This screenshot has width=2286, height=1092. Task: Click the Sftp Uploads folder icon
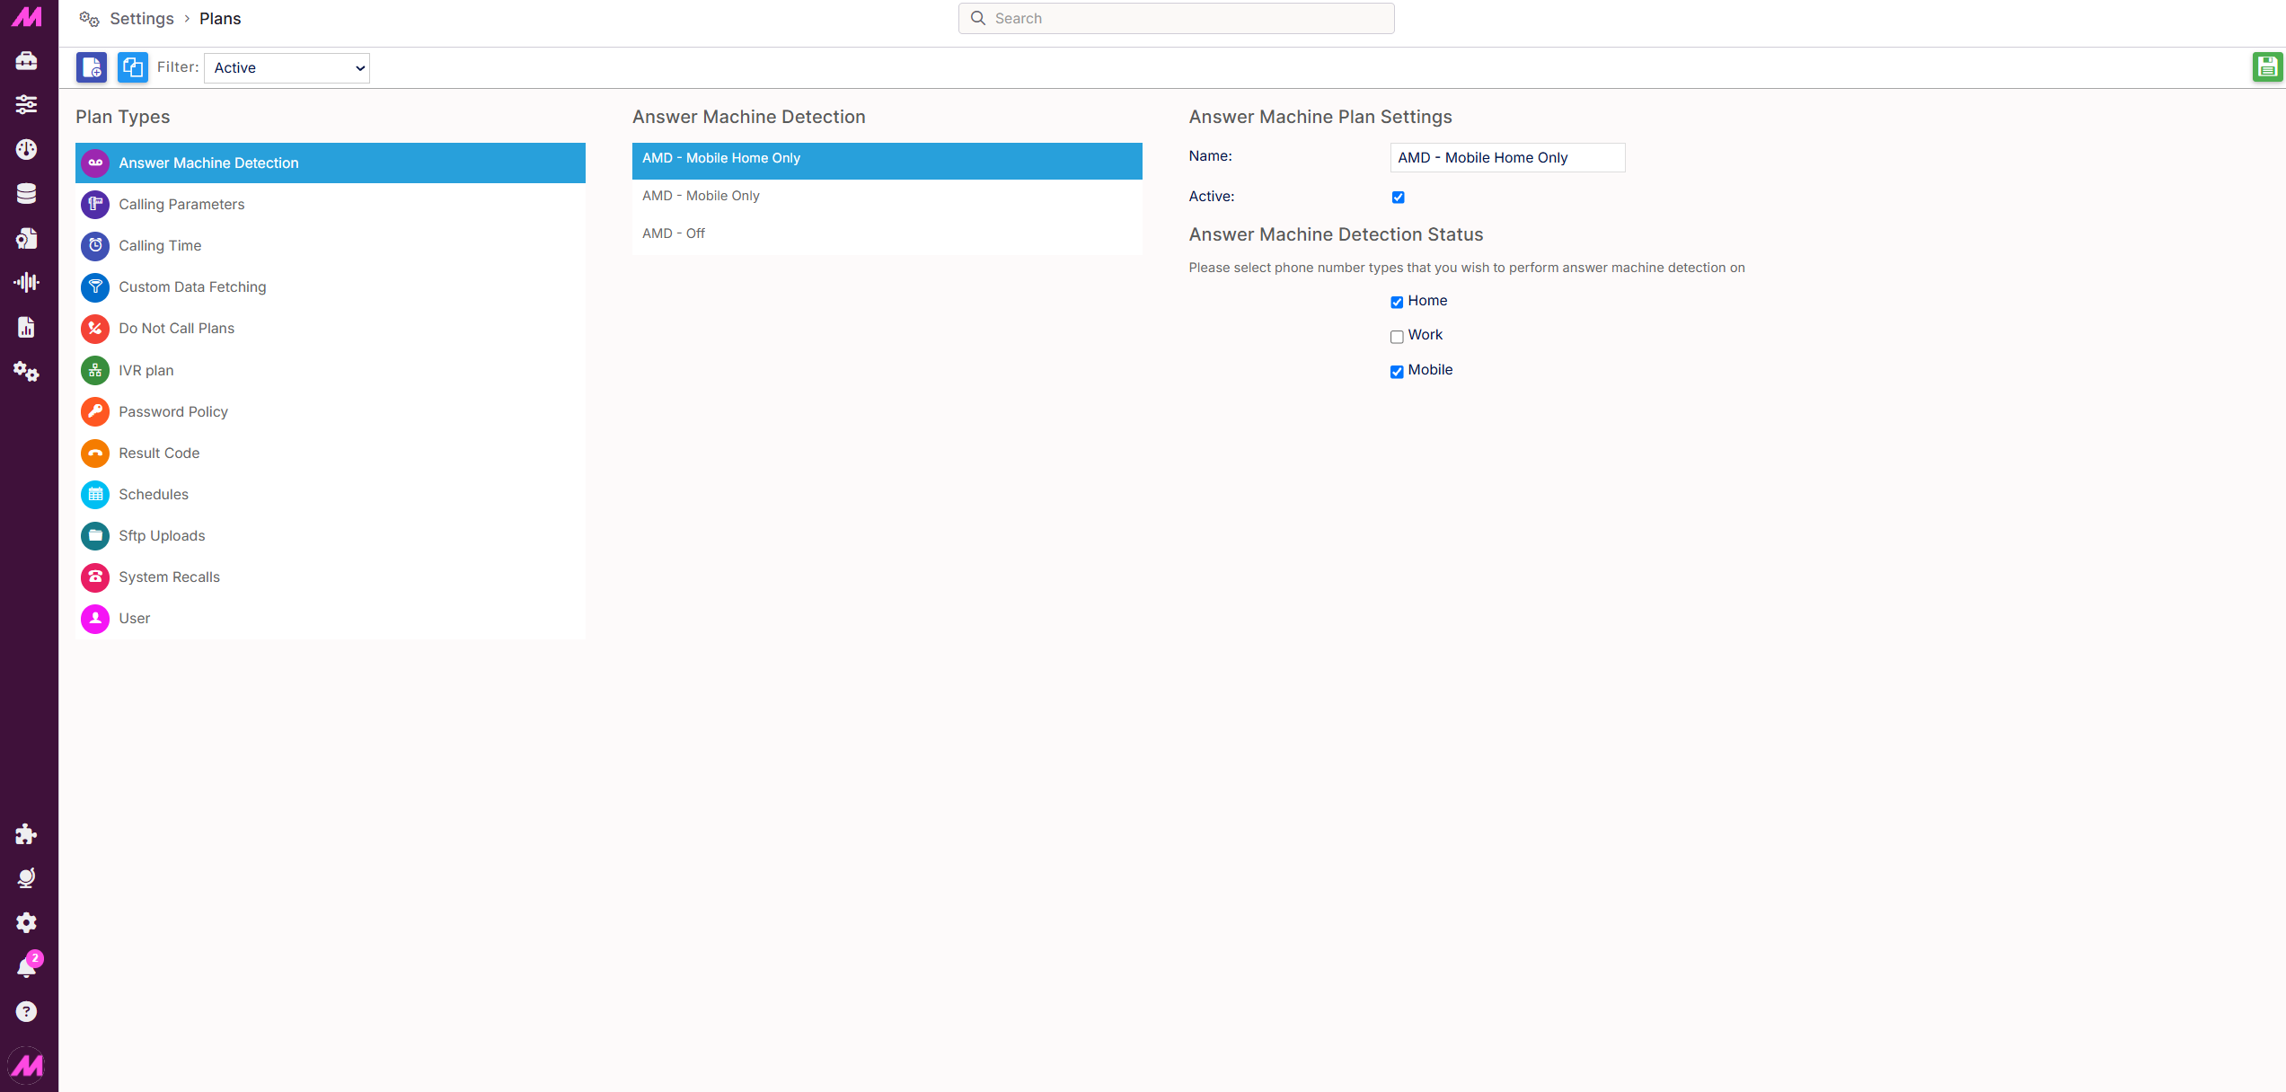coord(95,536)
